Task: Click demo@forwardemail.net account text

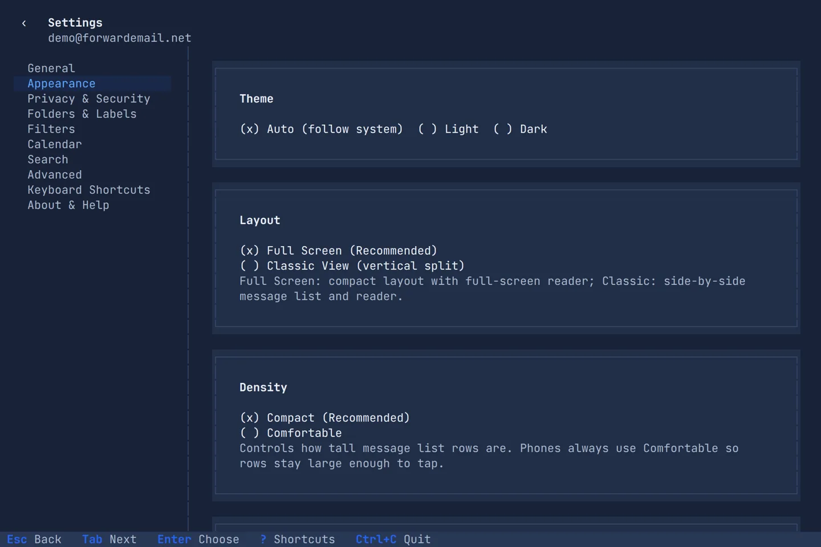Action: coord(120,38)
